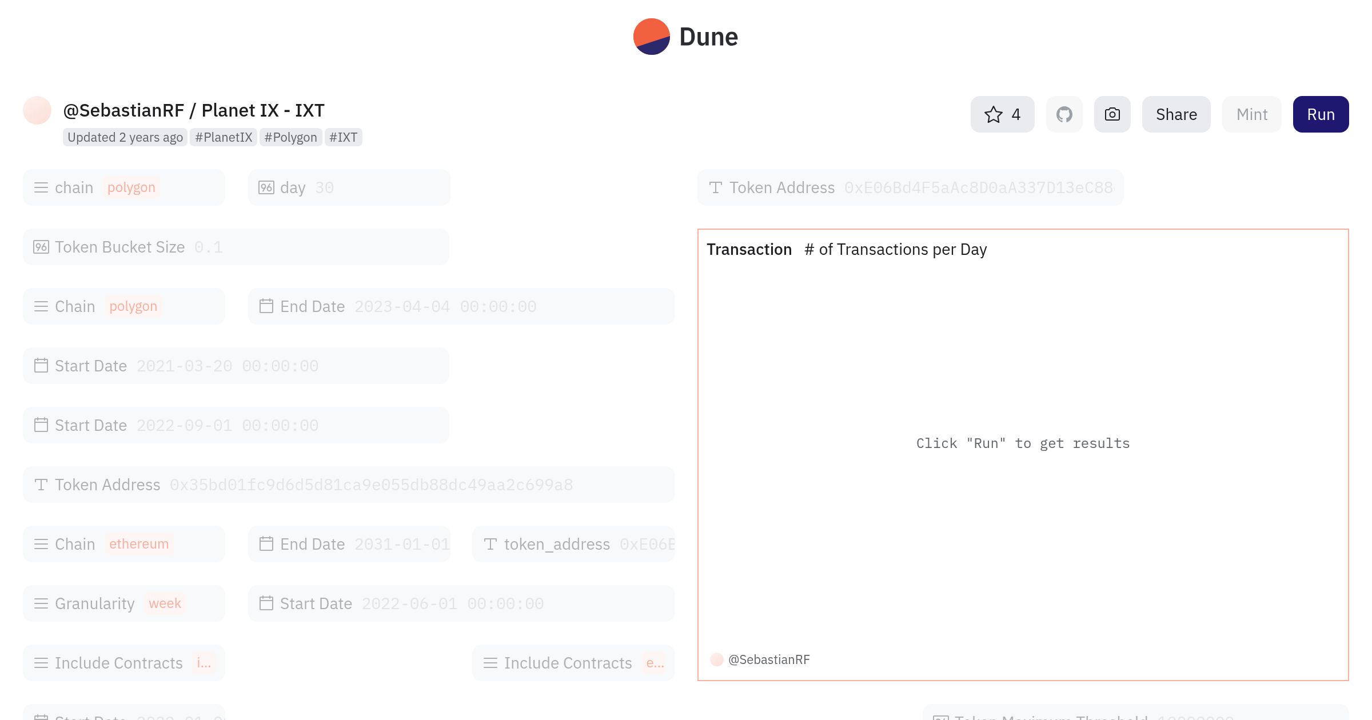This screenshot has height=720, width=1372.
Task: Edit the day value 30
Action: pos(349,187)
